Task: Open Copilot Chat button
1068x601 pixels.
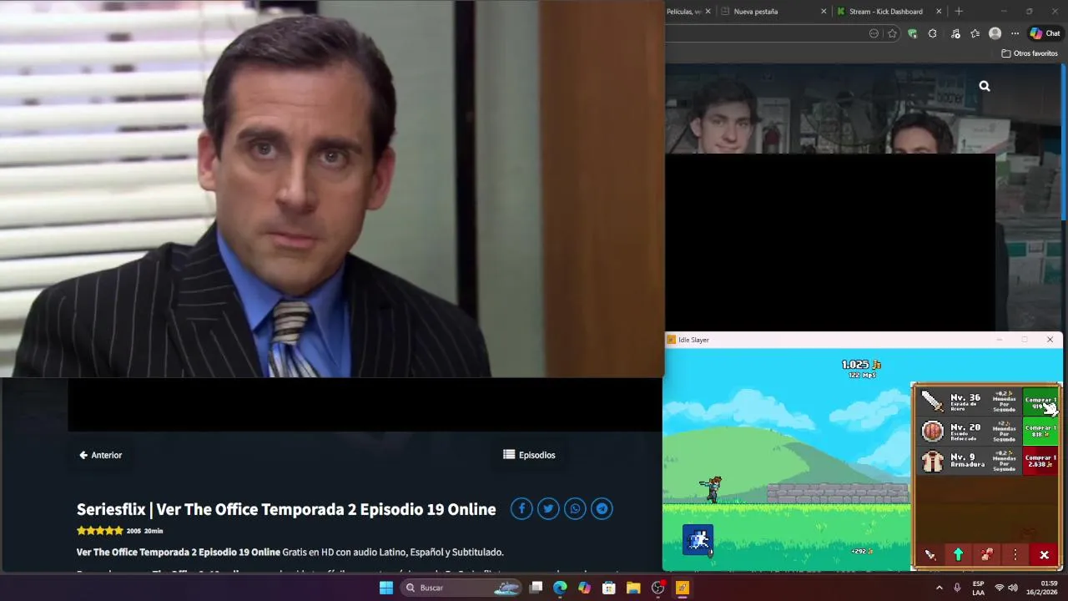Action: pos(1045,33)
